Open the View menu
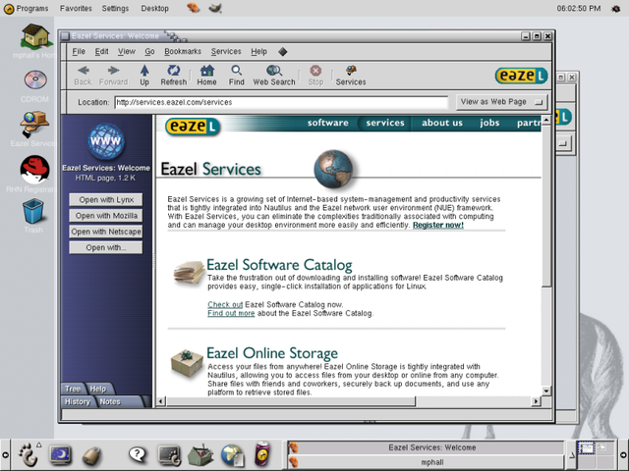 (x=127, y=52)
